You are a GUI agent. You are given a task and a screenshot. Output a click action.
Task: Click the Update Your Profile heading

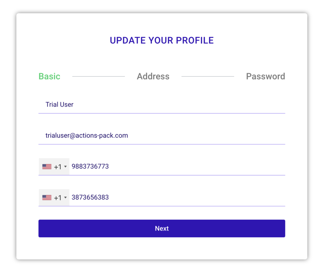(x=162, y=40)
